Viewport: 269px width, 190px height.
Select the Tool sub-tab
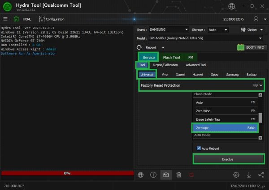(x=142, y=65)
